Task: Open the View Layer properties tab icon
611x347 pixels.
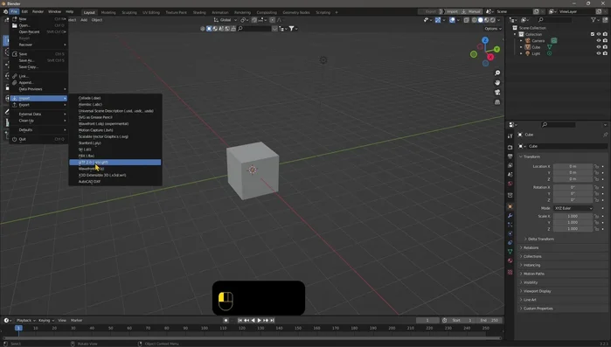Action: tap(510, 165)
